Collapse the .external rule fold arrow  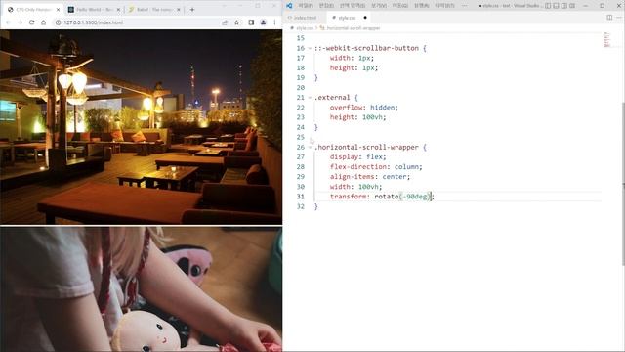click(x=310, y=98)
